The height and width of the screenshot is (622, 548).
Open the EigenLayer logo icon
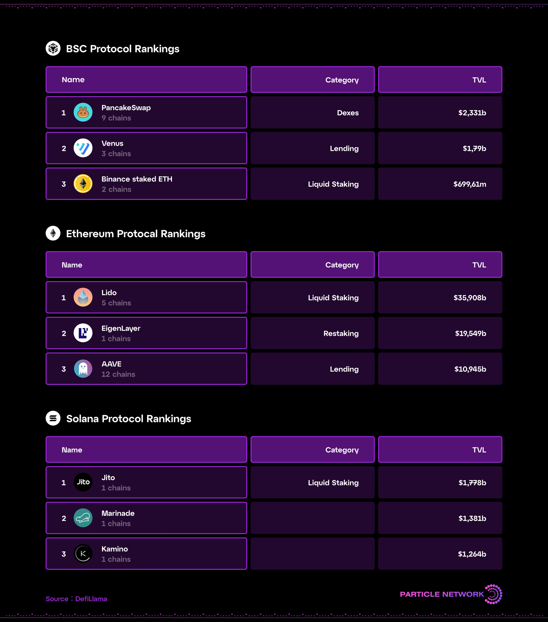(83, 333)
